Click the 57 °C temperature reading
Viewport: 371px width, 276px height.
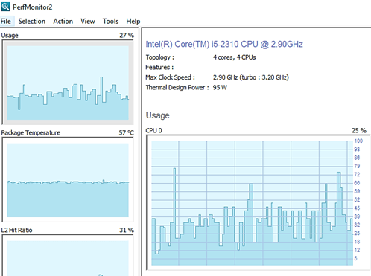coord(126,132)
